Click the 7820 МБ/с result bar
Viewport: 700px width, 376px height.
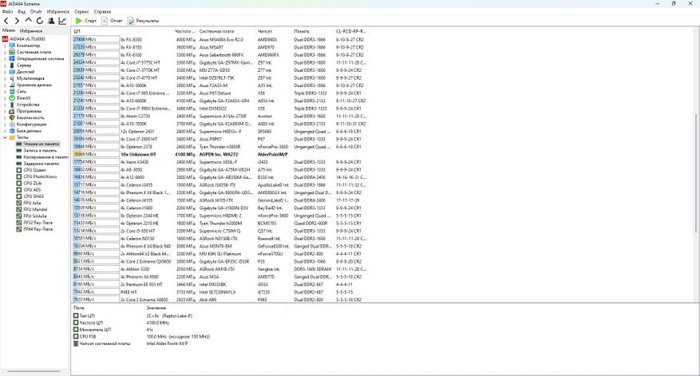[96, 299]
